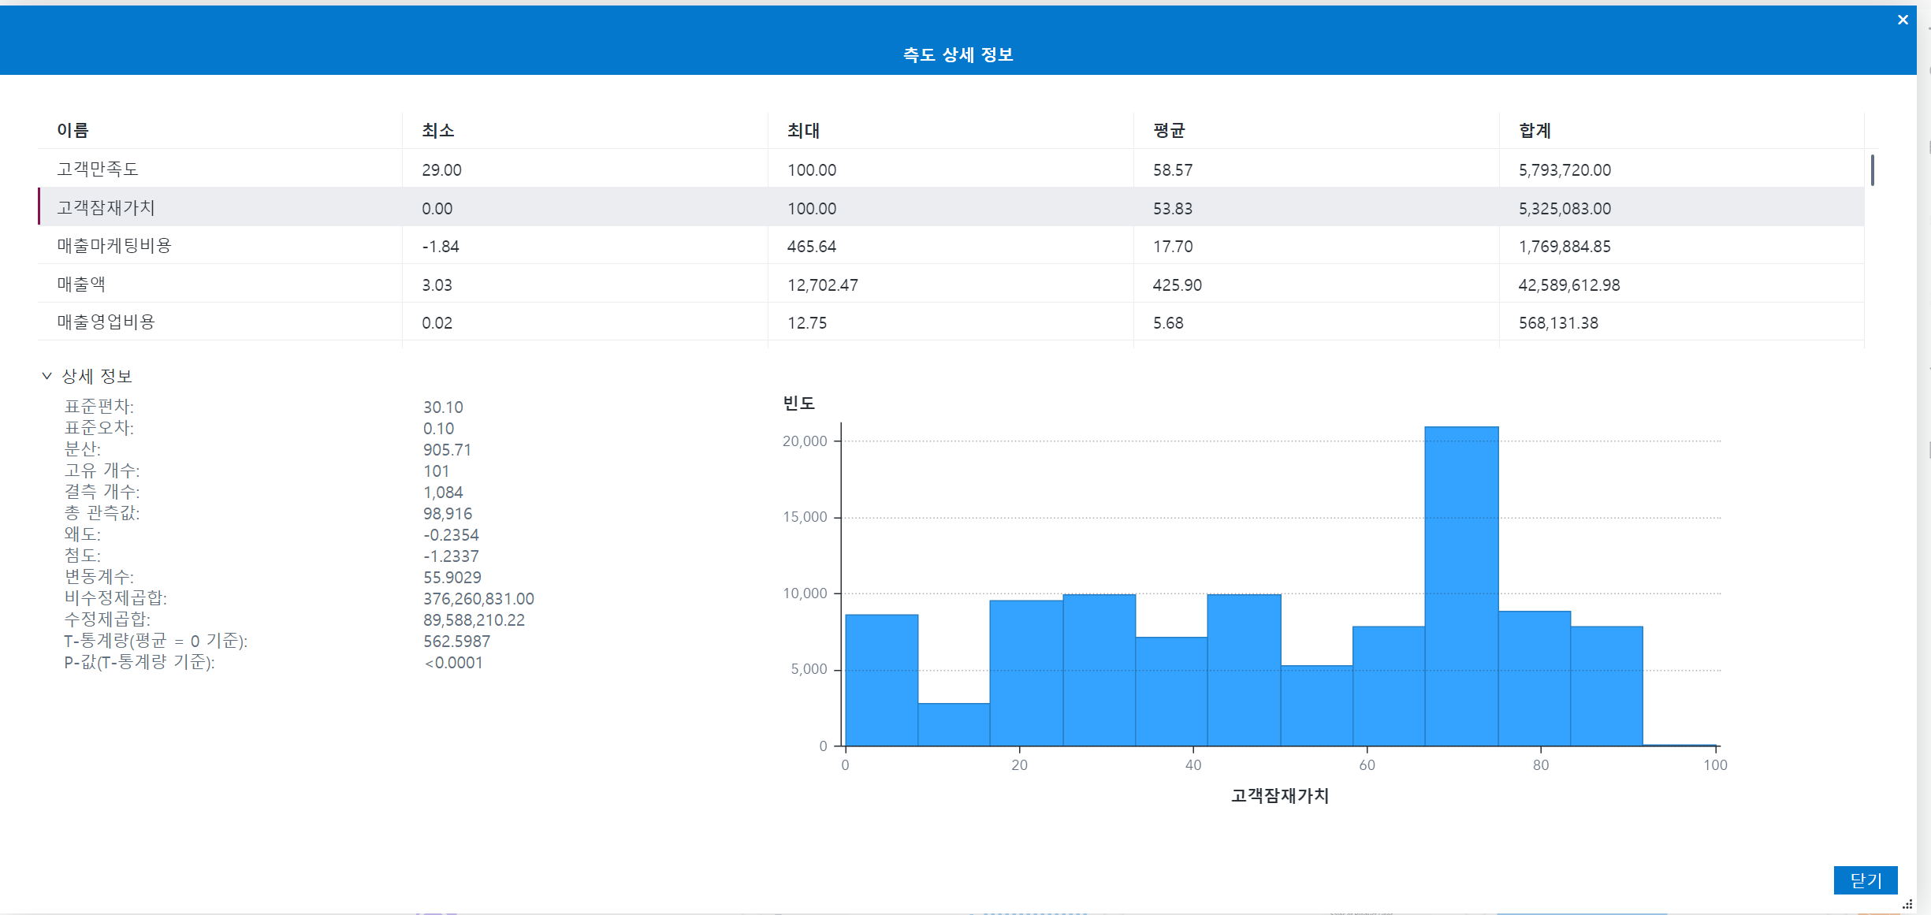Image resolution: width=1931 pixels, height=915 pixels.
Task: Select the 매출영업비용 row
Action: point(106,322)
